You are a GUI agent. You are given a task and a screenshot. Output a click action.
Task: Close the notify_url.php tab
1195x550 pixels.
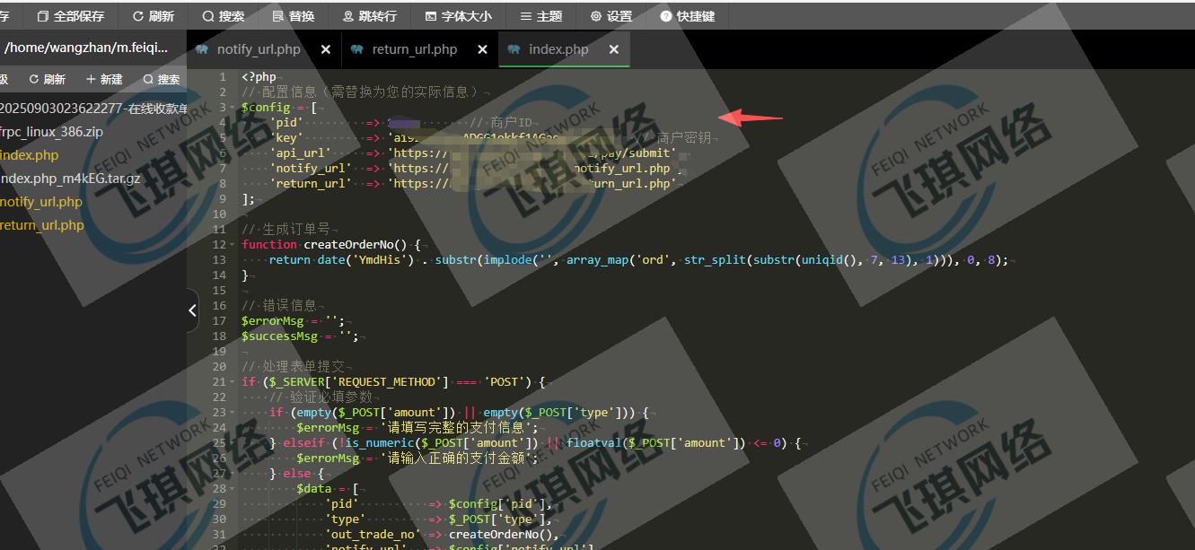(326, 49)
